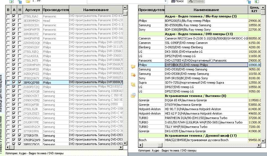Select article 2U80PDT2Q Philips MCD183 row
Image resolution: width=267 pixels, height=156 pixels.
tap(64, 87)
